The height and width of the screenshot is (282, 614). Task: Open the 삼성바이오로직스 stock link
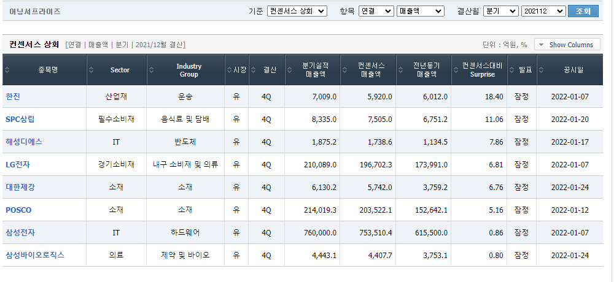coord(35,256)
